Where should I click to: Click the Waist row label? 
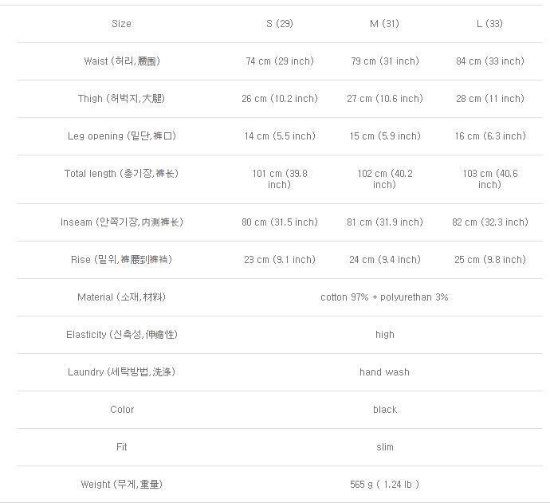pos(121,61)
